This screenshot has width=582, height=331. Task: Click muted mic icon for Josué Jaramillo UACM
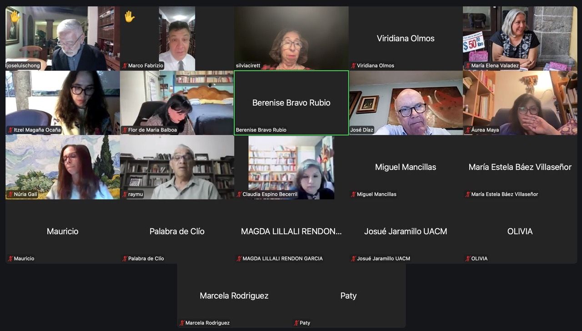point(353,259)
